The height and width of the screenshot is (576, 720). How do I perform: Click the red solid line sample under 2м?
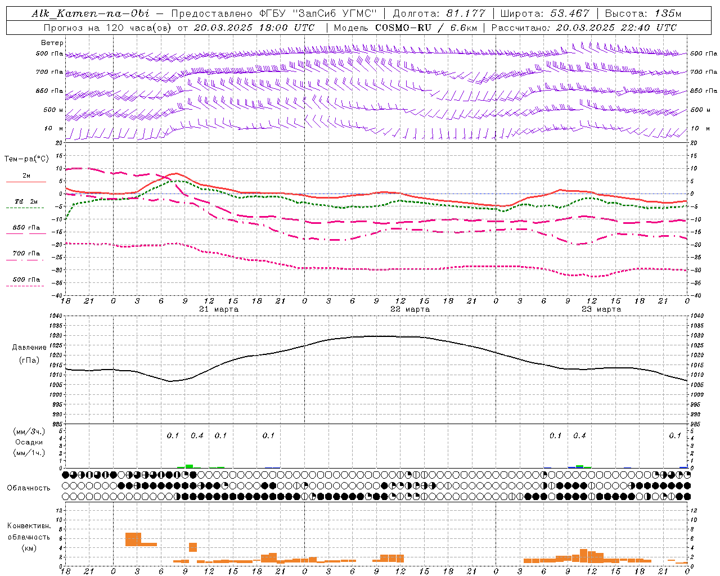coord(26,182)
